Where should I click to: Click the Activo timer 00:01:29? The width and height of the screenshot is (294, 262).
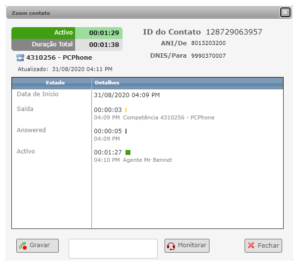click(104, 33)
